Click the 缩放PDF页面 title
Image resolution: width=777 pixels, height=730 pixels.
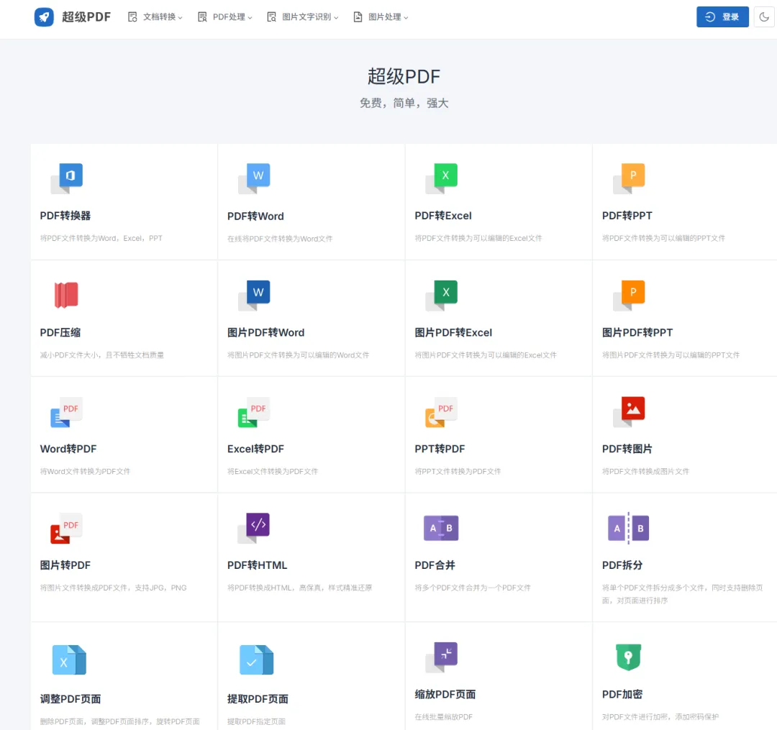(445, 694)
